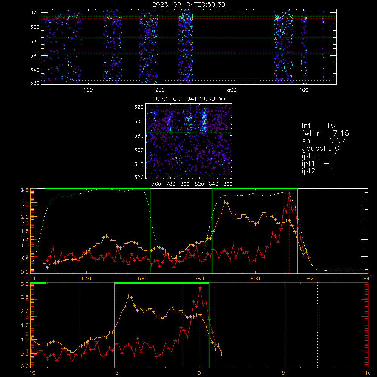This screenshot has height=377, width=377.
Task: Click the 'ipt1 -1' readout text
Action: coord(317,164)
